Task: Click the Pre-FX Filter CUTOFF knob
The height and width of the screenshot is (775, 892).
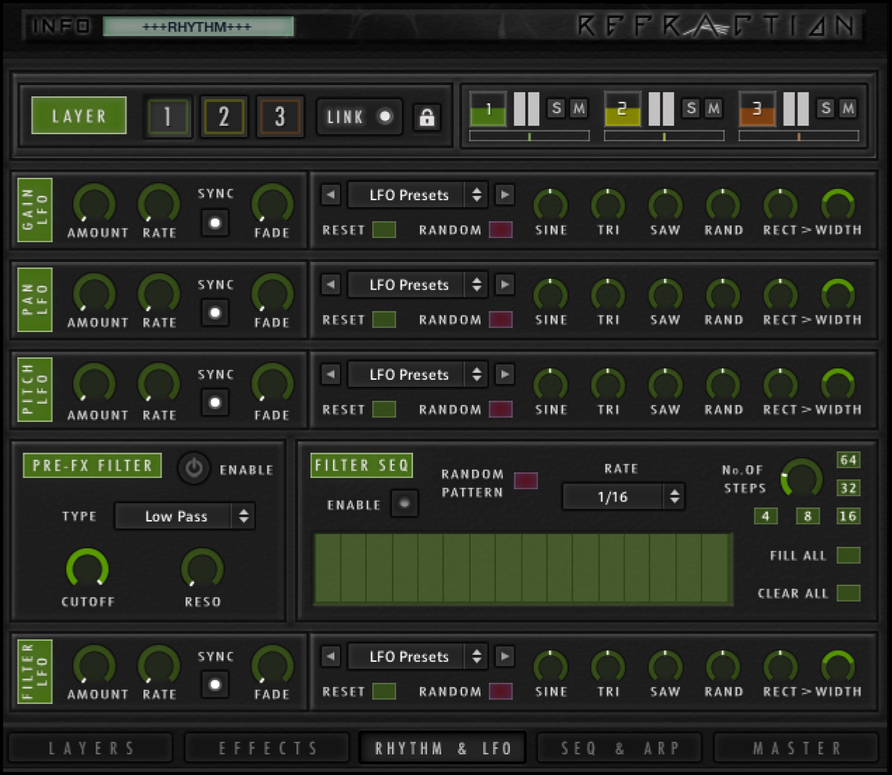Action: point(87,569)
